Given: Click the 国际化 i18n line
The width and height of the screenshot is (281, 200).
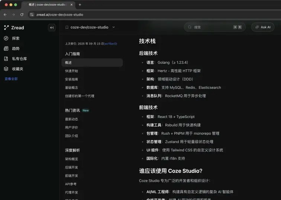Looking at the screenshot, I should 166,158.
